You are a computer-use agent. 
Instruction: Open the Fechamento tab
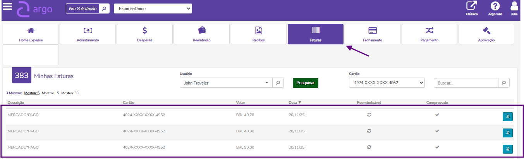[x=373, y=34]
